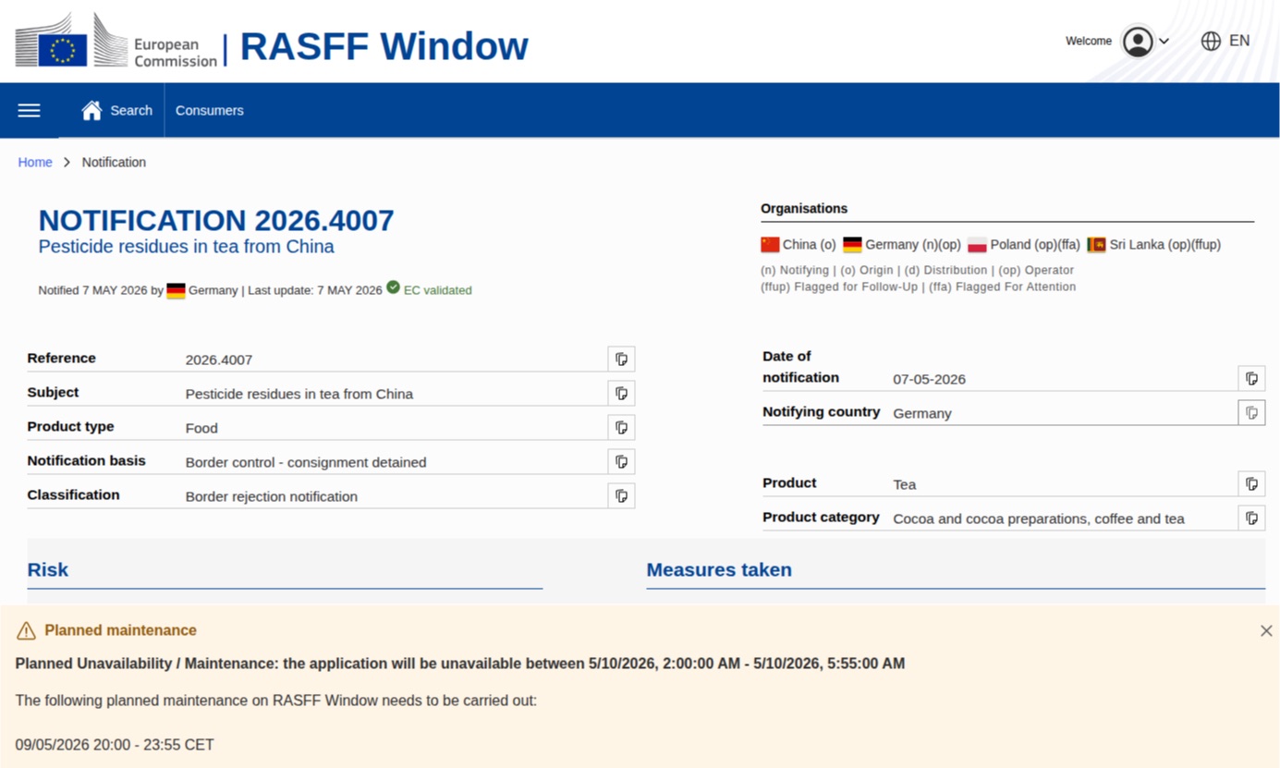Click the Measures taken section heading
1280x768 pixels.
pyautogui.click(x=719, y=570)
